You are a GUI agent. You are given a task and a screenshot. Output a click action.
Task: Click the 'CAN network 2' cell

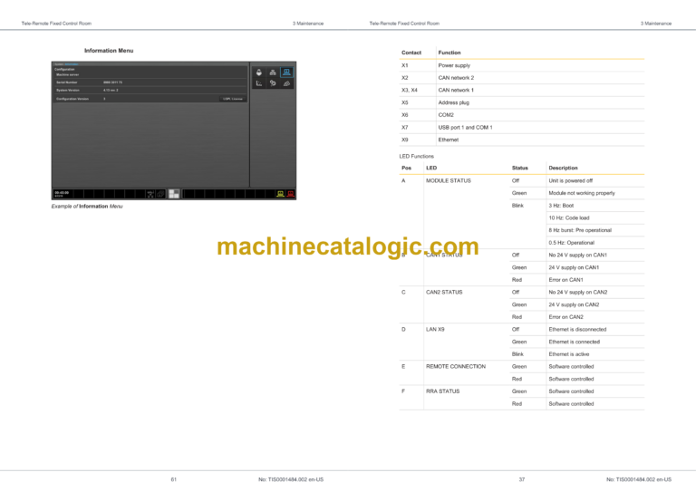click(456, 78)
